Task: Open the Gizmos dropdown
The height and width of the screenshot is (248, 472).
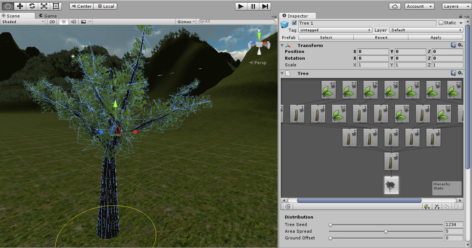Action: [186, 22]
